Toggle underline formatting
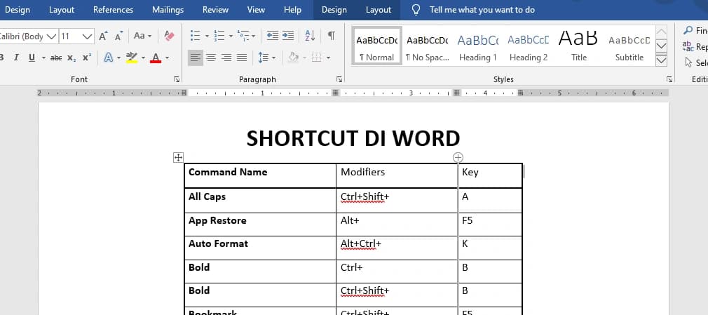The height and width of the screenshot is (315, 708). (32, 58)
